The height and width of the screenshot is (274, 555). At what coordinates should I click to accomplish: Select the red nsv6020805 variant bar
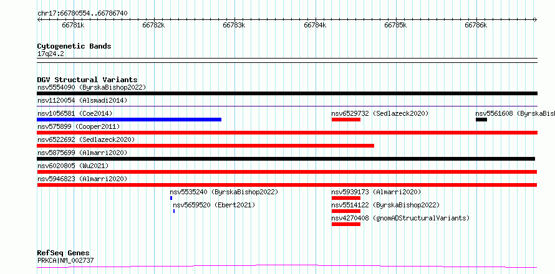click(x=287, y=172)
